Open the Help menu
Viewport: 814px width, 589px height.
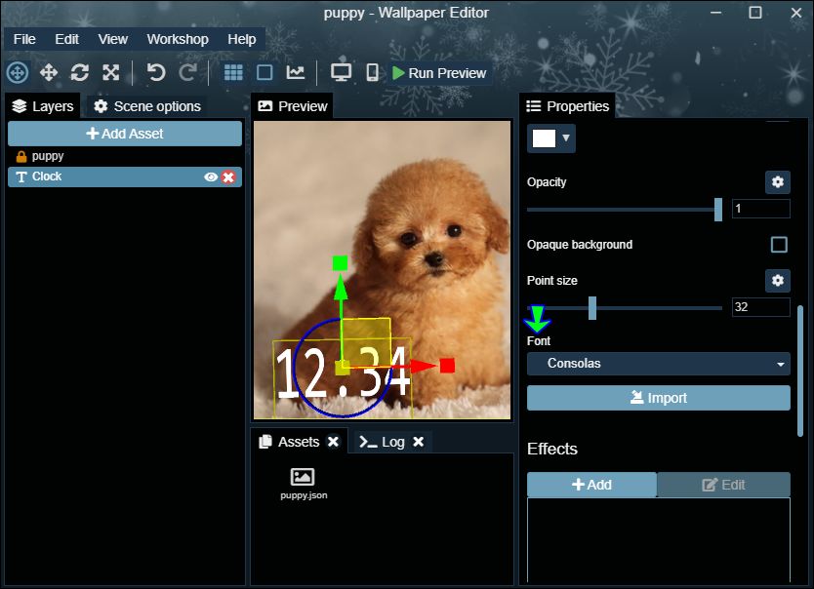coord(241,39)
